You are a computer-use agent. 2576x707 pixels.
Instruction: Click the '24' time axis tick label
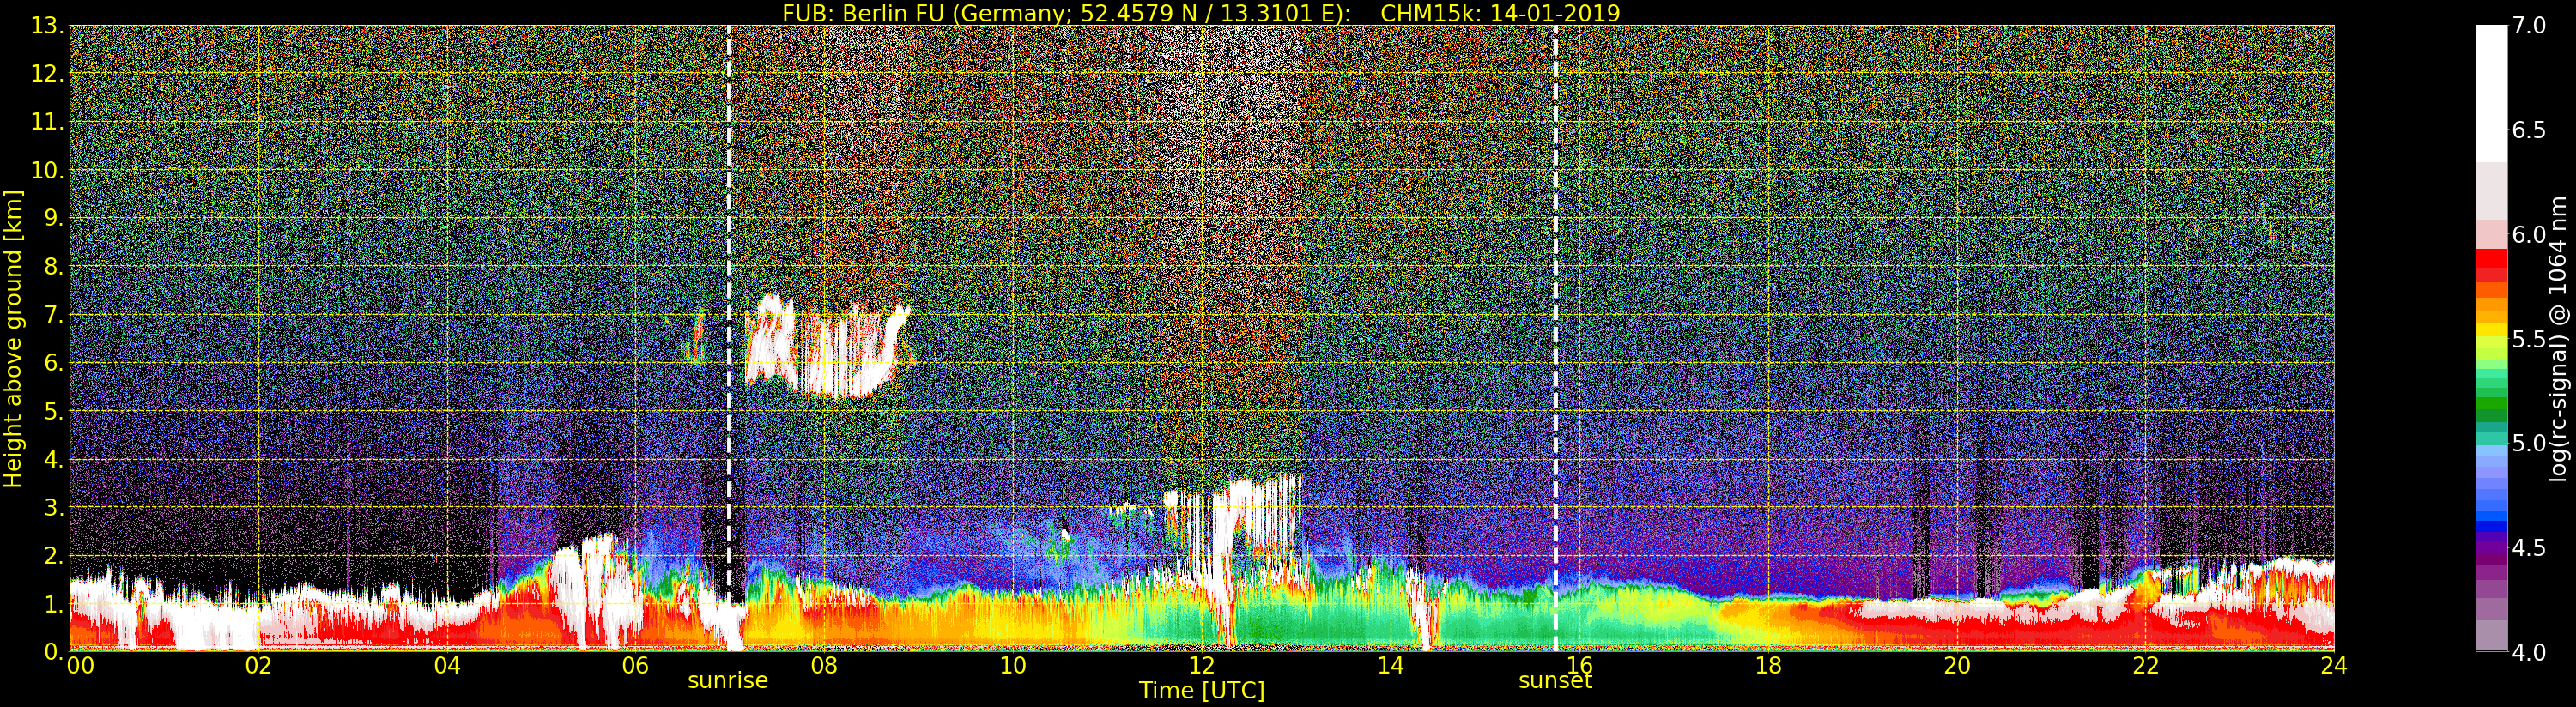[2334, 666]
